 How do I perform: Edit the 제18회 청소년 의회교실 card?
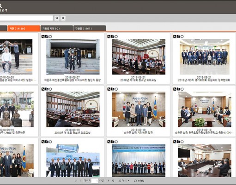[x=43, y=89]
